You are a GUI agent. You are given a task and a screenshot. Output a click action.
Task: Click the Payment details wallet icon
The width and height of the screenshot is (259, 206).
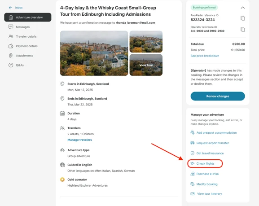point(11,46)
